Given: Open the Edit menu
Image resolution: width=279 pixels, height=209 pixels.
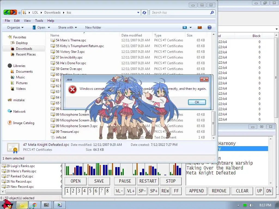Looking at the screenshot, I should click(17, 21).
